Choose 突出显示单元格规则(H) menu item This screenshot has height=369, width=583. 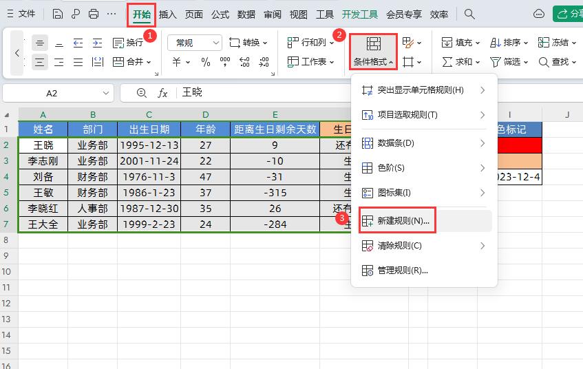coord(424,90)
